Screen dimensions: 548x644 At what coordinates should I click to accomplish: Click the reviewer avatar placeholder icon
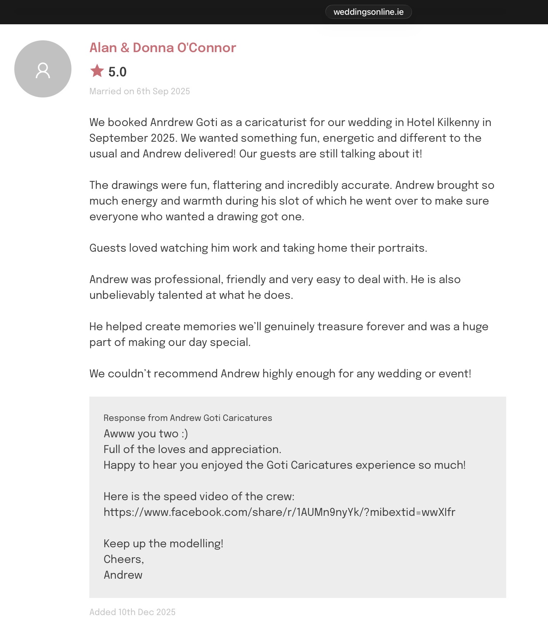(43, 69)
